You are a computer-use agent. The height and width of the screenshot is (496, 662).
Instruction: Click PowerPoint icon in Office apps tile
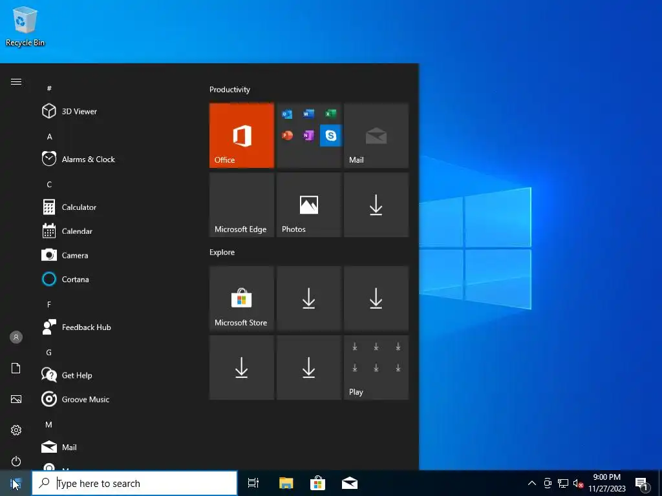pyautogui.click(x=287, y=136)
